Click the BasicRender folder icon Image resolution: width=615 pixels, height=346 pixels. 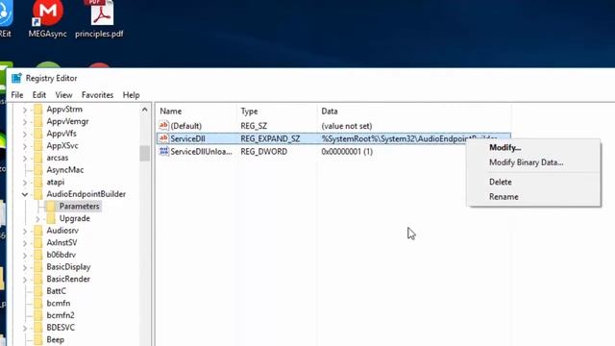[38, 280]
